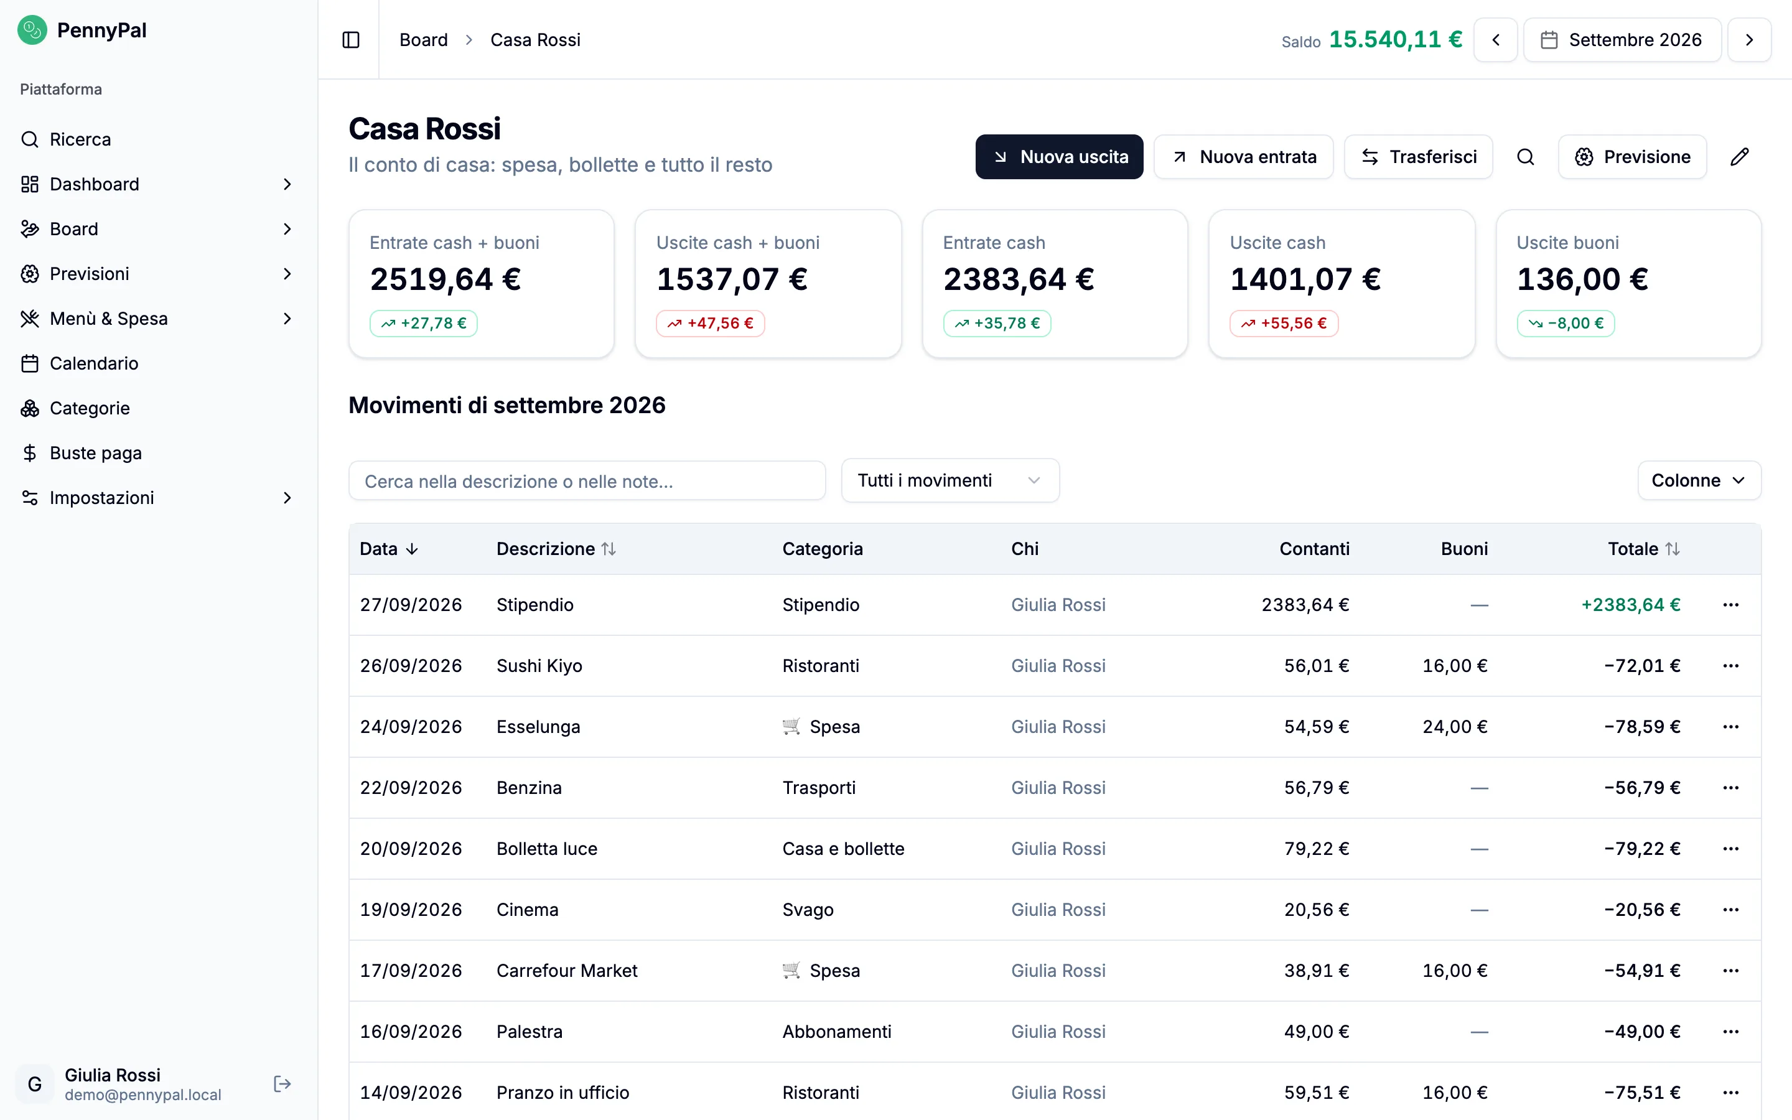Open row actions for Benzina movement
This screenshot has width=1792, height=1120.
pyautogui.click(x=1730, y=788)
